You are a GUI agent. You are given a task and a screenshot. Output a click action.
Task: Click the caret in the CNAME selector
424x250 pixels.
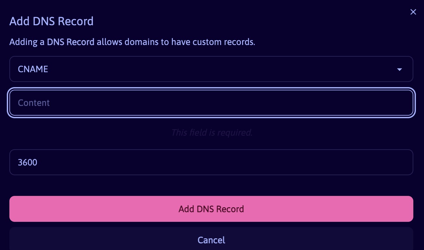point(399,69)
